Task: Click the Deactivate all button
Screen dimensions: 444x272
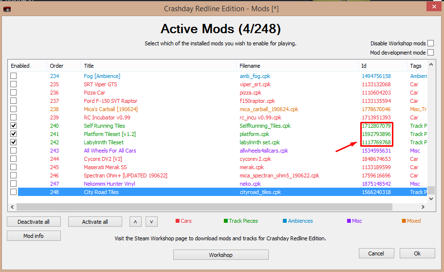Action: [34, 221]
